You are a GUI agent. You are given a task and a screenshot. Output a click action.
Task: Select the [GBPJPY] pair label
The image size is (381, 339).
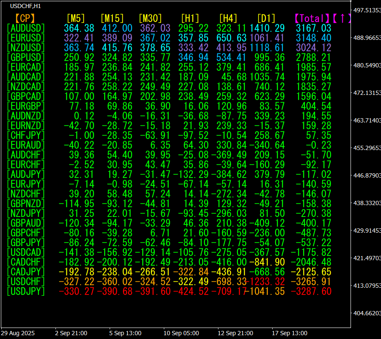(x=26, y=242)
